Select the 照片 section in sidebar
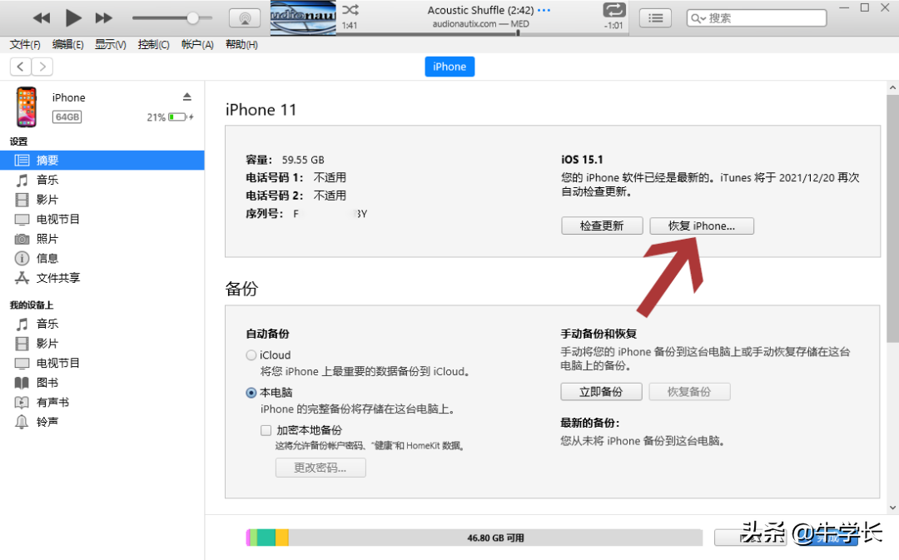This screenshot has width=899, height=560. point(48,239)
